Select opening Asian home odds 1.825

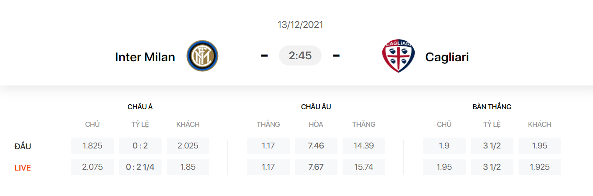coord(93,146)
